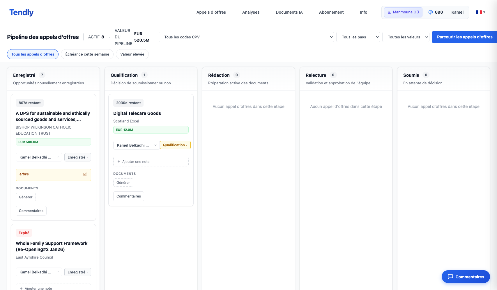Toggle 'Échéance cette semaine' filter chip
Viewport: 497px width, 290px height.
tap(87, 54)
